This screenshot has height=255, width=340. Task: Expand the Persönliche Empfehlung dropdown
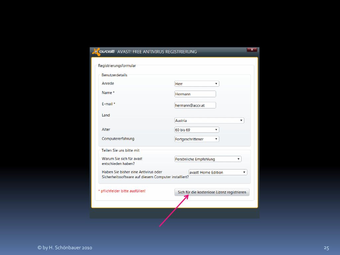208,159
